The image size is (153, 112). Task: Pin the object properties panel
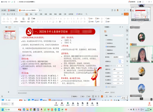point(120,27)
